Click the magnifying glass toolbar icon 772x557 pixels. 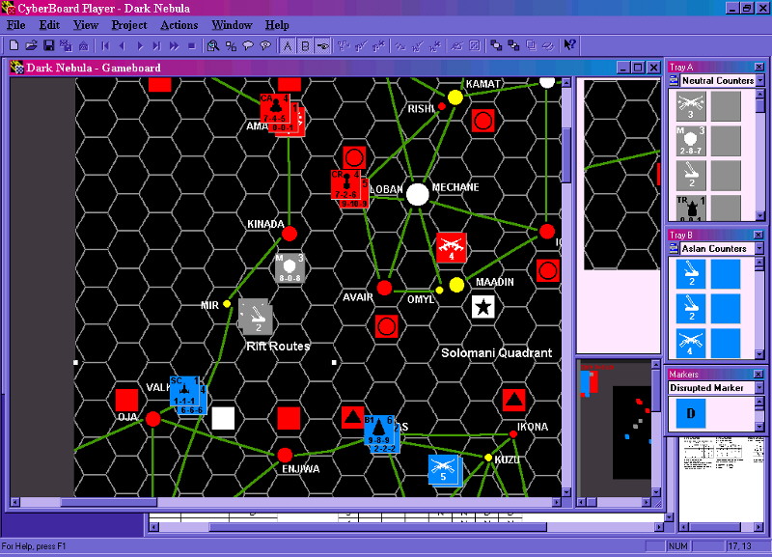point(212,45)
